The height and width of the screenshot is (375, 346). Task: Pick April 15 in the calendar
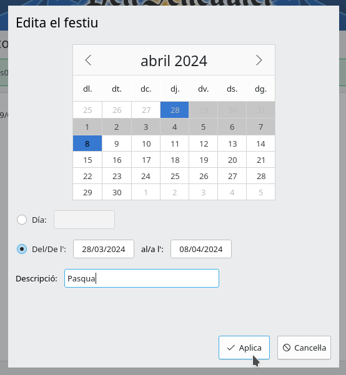click(87, 160)
